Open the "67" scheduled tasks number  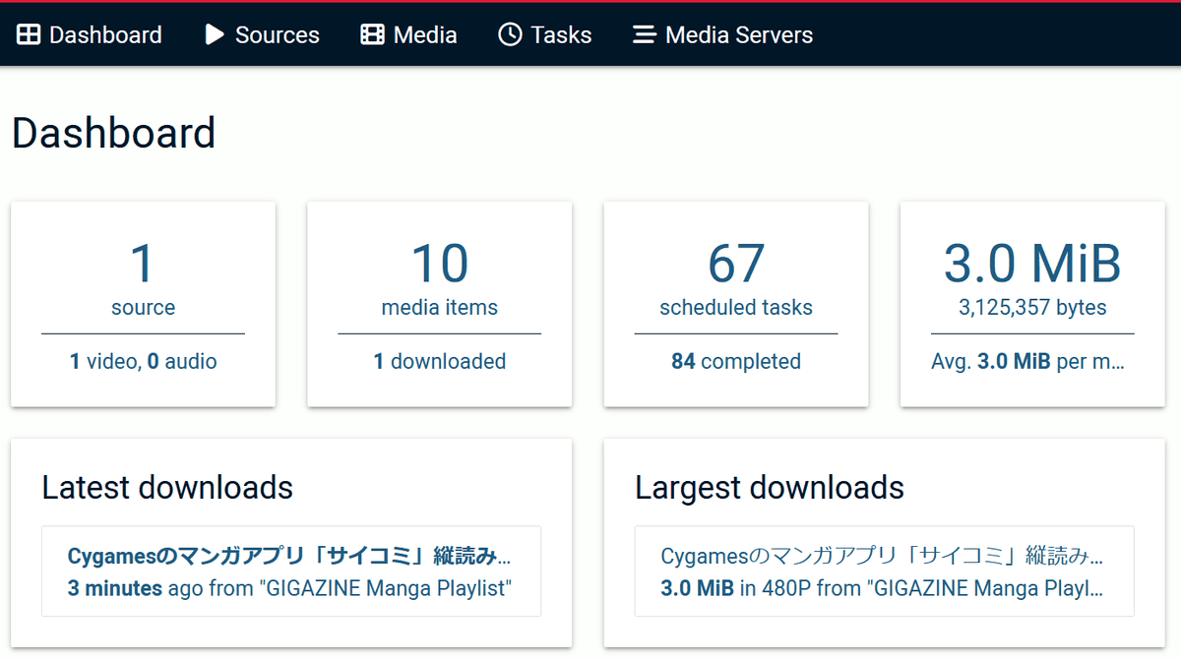[x=735, y=264]
